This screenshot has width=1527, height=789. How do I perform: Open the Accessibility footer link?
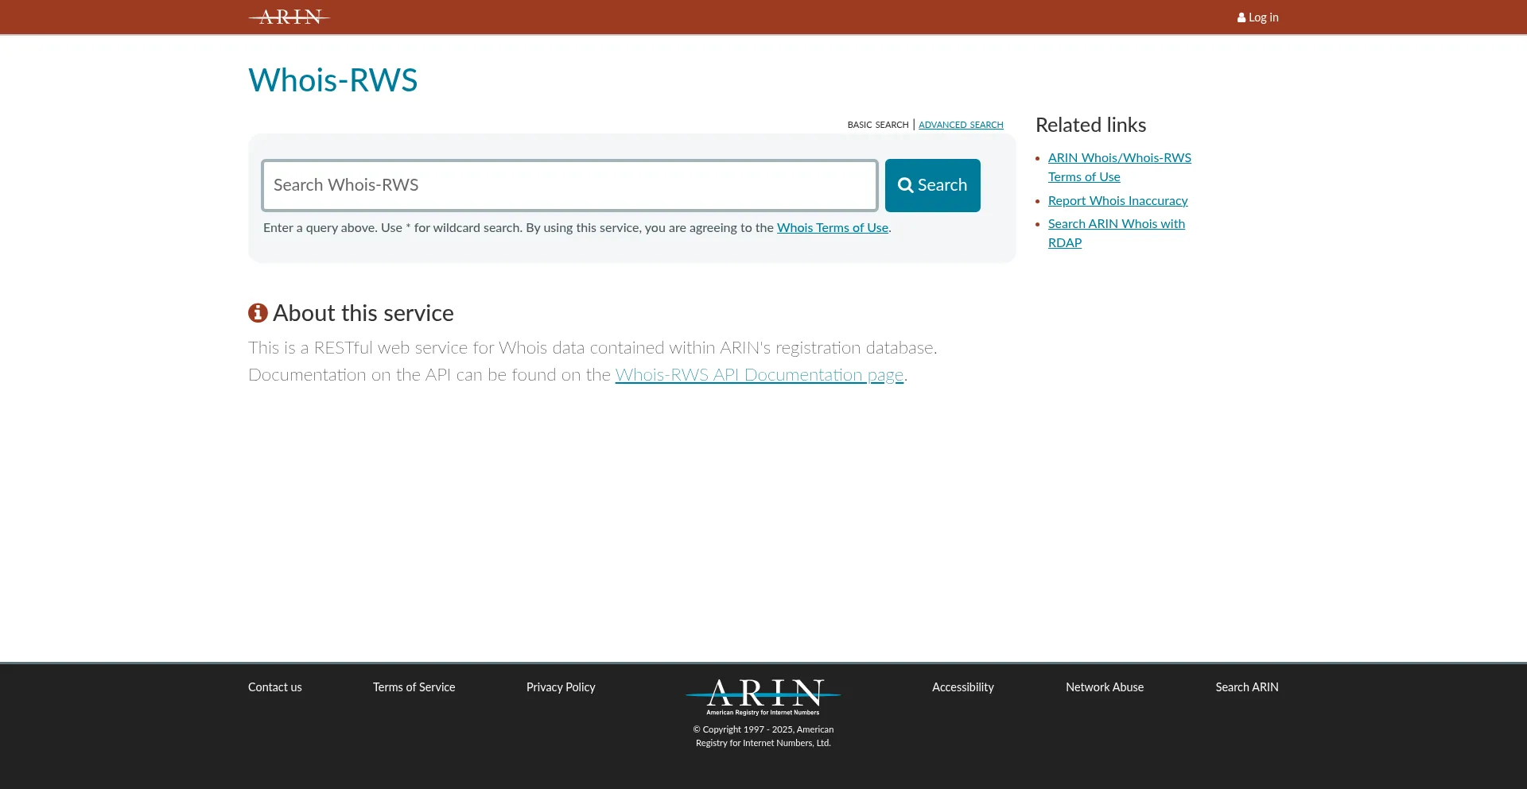coord(963,687)
